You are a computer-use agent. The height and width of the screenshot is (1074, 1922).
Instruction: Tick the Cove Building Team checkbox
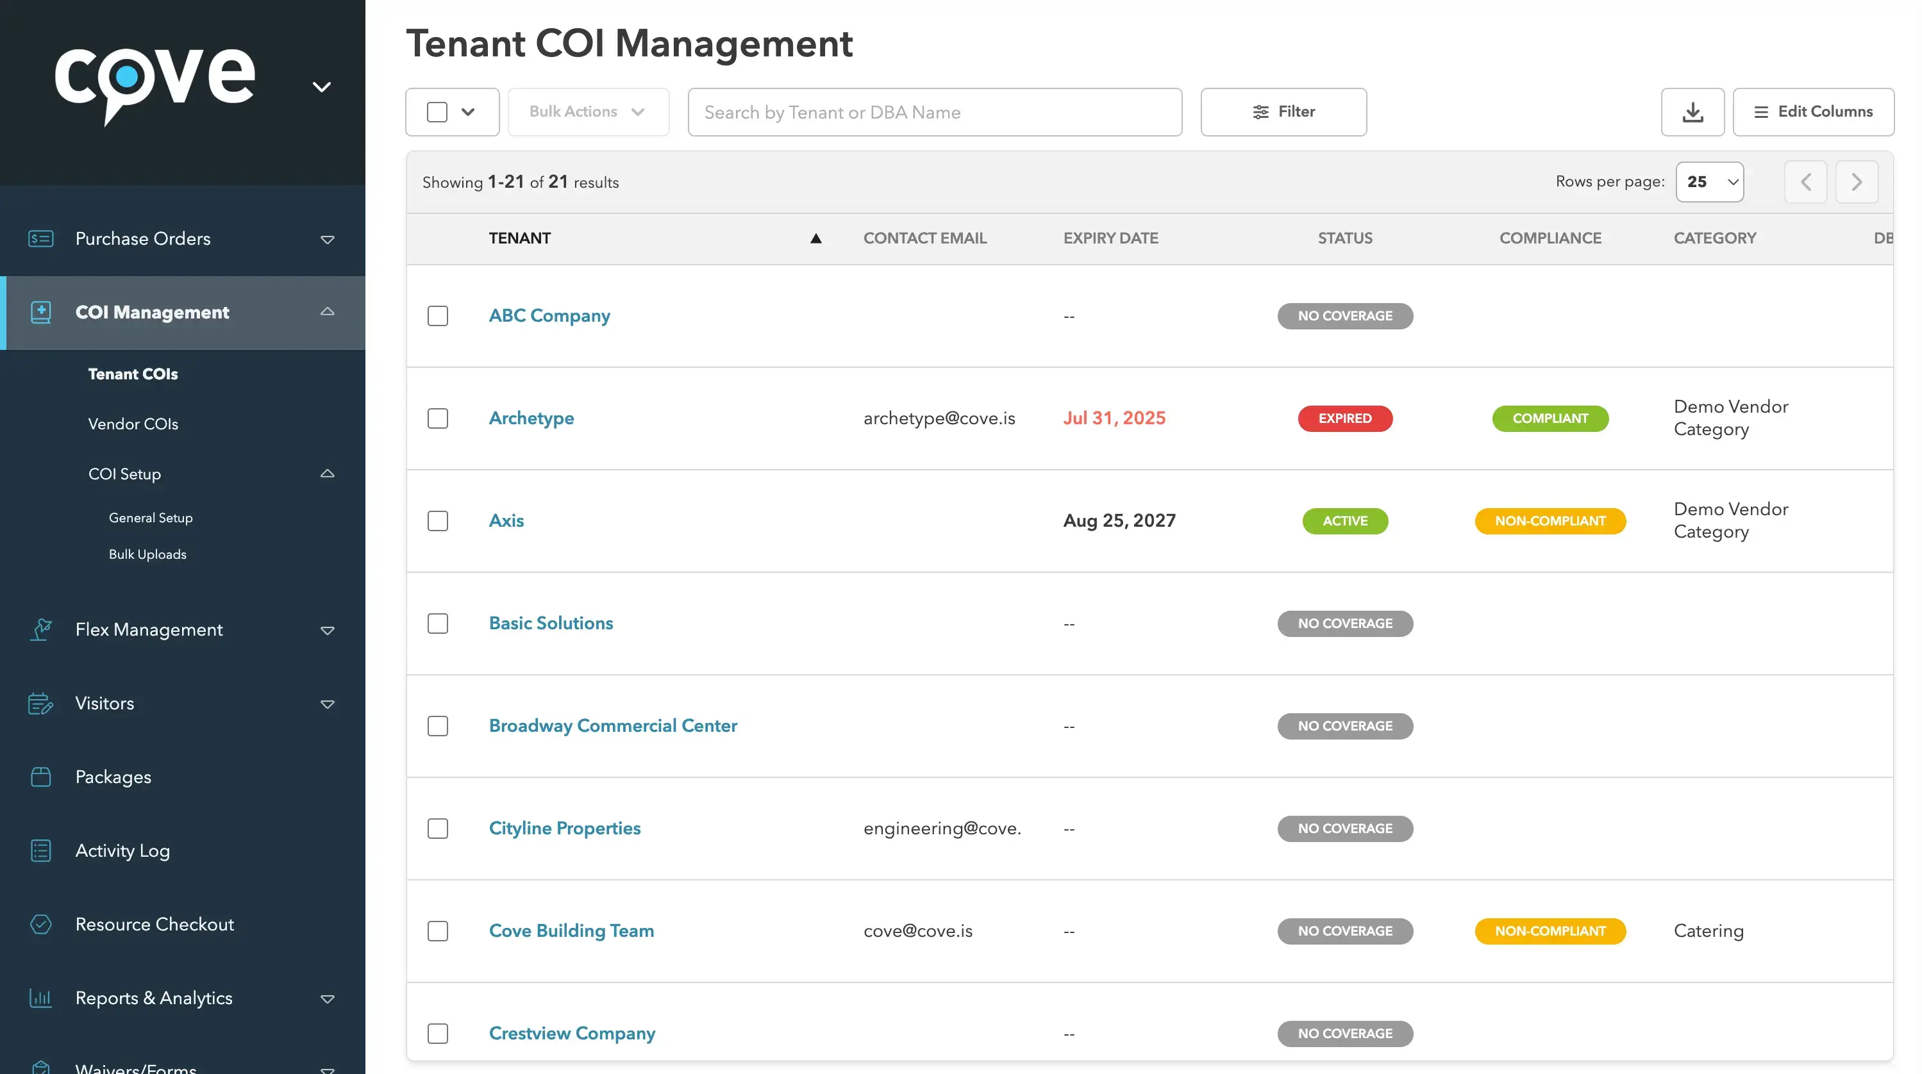438,931
